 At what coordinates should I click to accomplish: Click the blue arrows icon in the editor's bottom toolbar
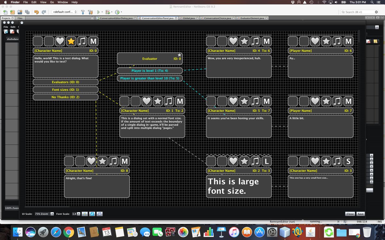(x=92, y=214)
